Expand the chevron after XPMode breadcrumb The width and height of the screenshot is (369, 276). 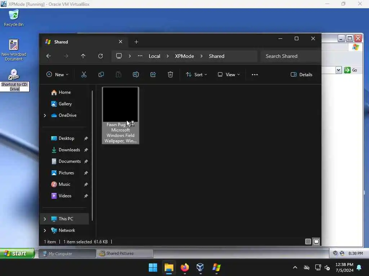click(x=201, y=56)
